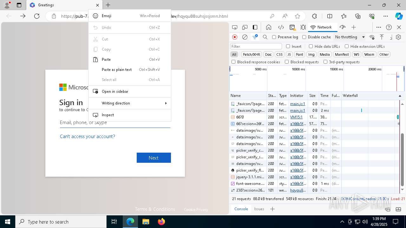This screenshot has height=228, width=406.
Task: Filter requests by the Img type
Action: click(311, 54)
